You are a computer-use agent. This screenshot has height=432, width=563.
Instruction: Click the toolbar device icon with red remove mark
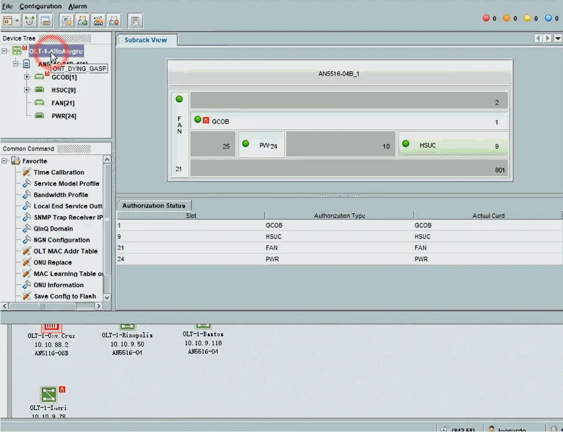pyautogui.click(x=114, y=21)
